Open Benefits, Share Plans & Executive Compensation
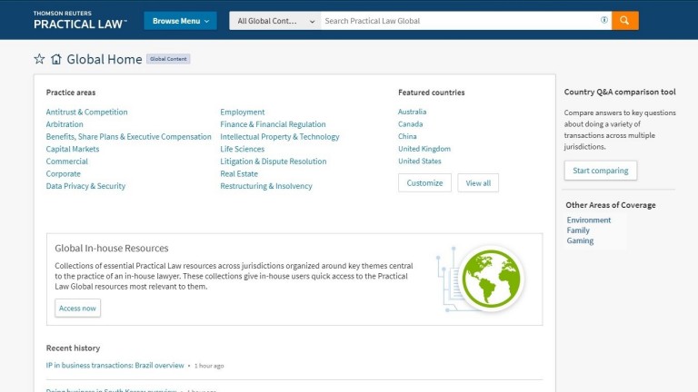Screen dimensions: 698x392 tap(129, 136)
